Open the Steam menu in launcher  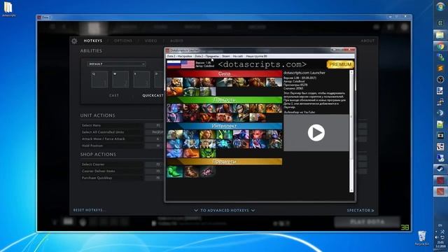point(225,56)
